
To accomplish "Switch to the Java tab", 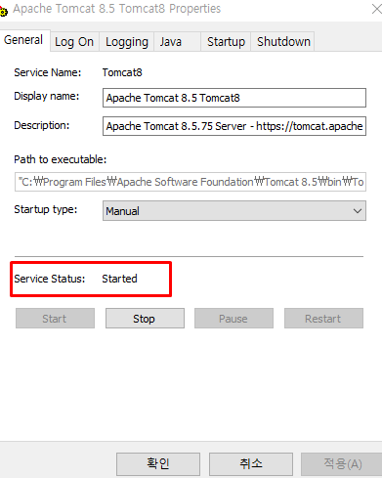I will coord(177,42).
